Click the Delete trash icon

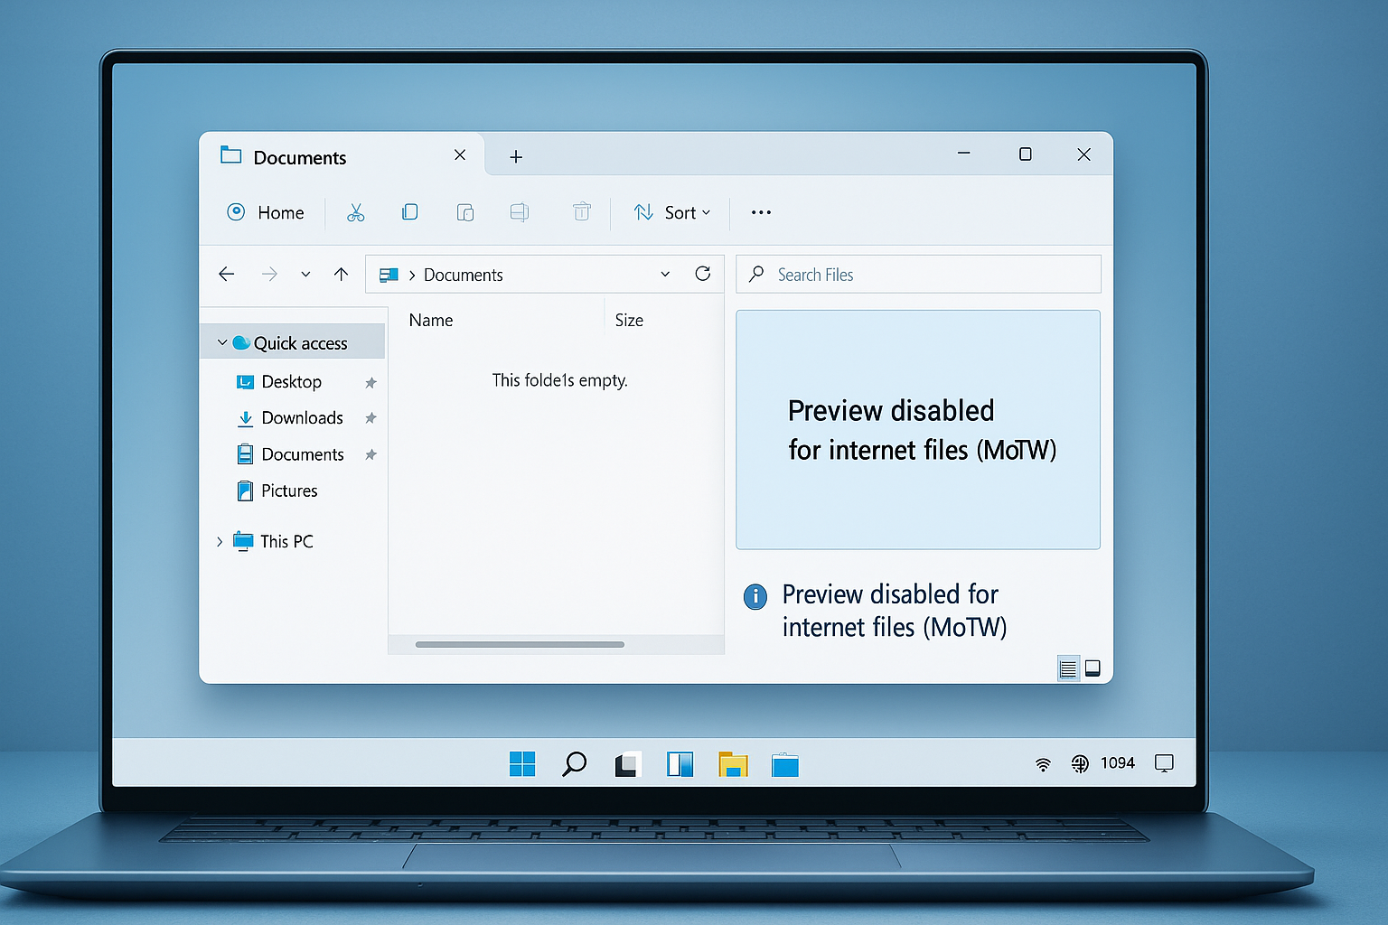582,212
